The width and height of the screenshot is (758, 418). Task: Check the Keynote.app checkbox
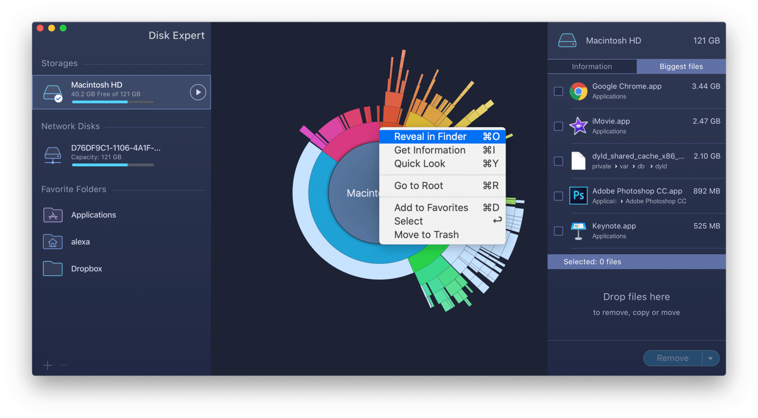[x=558, y=231]
